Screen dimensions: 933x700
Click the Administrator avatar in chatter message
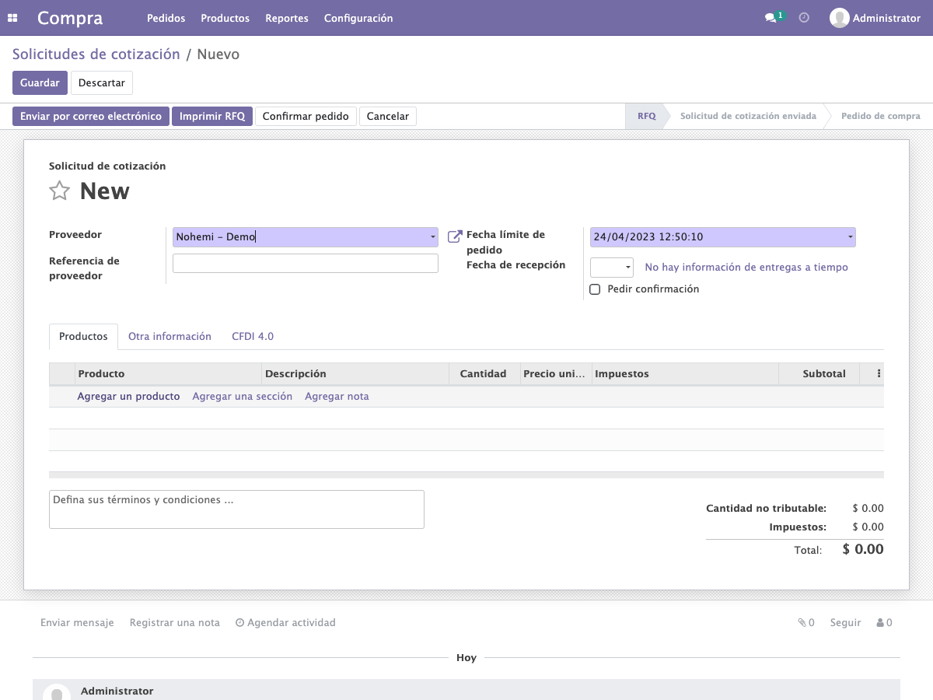click(56, 693)
